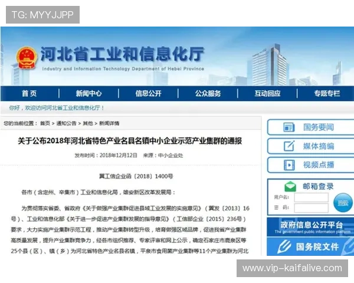
Task: Click the round blue 登录 button
Action: click(x=343, y=203)
